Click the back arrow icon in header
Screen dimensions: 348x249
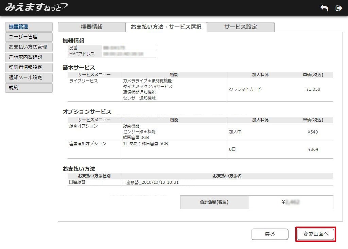point(324,8)
